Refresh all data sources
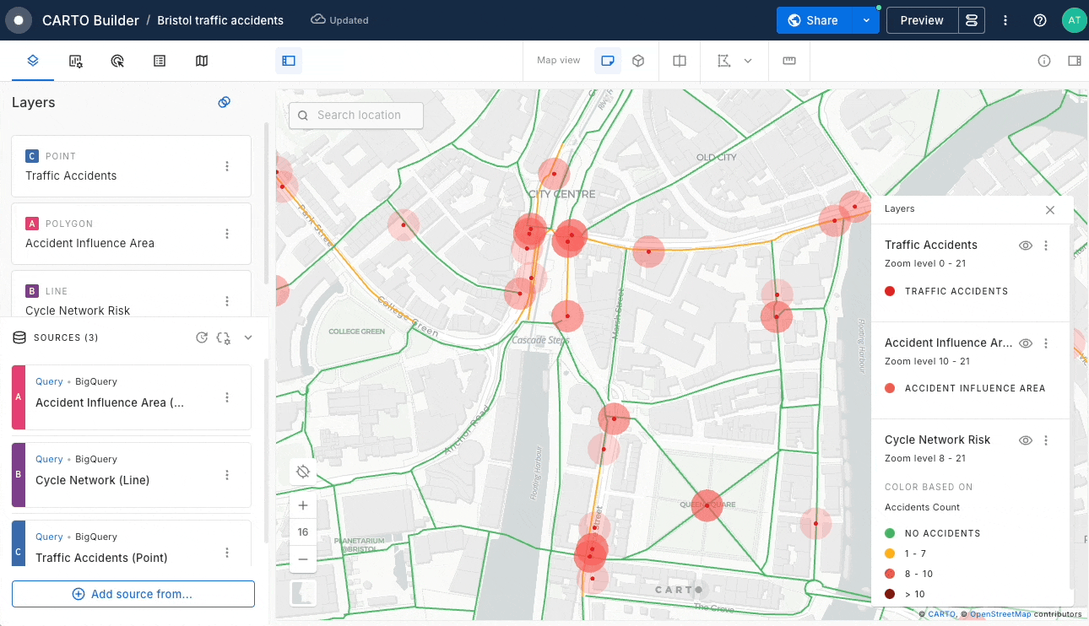 [202, 337]
